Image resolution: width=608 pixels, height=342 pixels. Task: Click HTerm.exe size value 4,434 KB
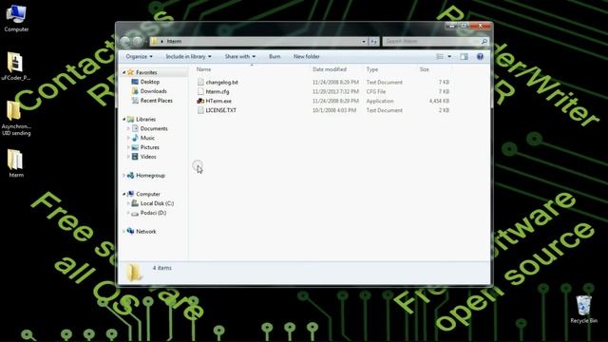(x=439, y=101)
